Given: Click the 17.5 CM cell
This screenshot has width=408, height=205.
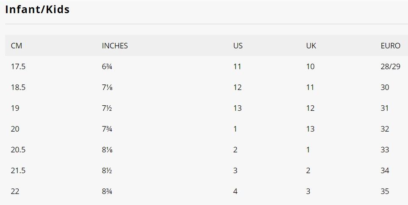Looking at the screenshot, I should tap(18, 67).
